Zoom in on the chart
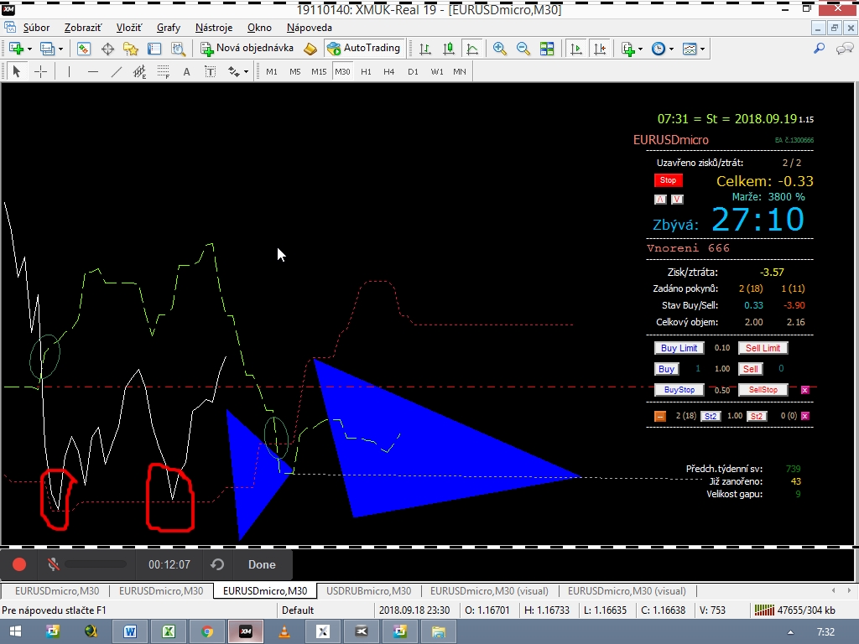This screenshot has height=644, width=859. point(500,49)
